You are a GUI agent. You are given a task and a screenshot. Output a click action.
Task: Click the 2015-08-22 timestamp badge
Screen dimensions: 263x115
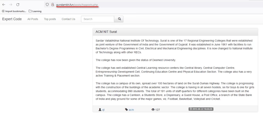[201, 109]
